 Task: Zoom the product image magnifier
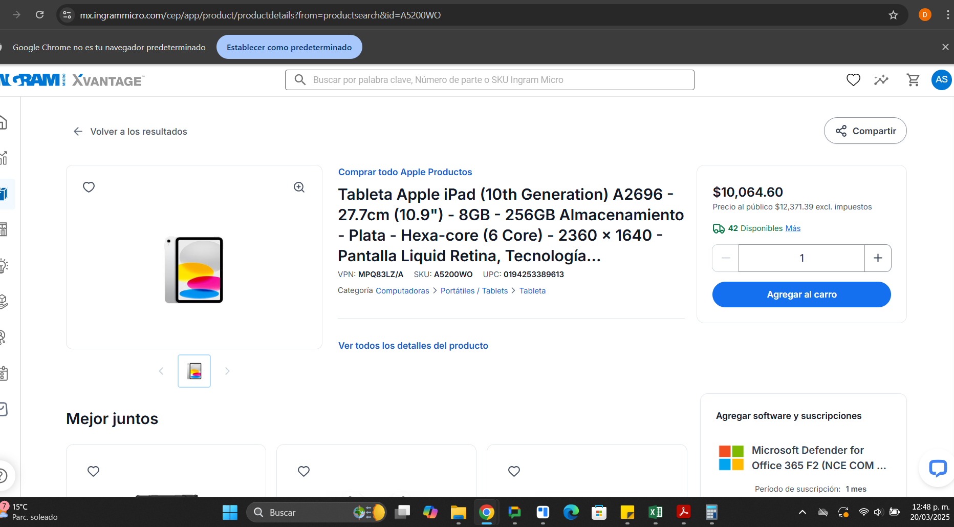[x=299, y=187]
